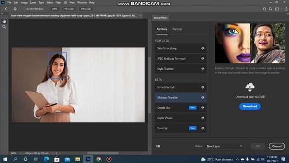Image resolution: width=289 pixels, height=163 pixels.
Task: Open the Filter menu
Action: (x=58, y=3)
